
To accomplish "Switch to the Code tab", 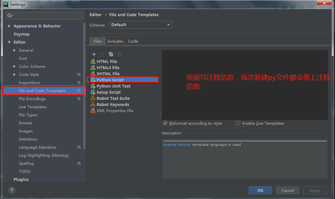I will point(133,41).
